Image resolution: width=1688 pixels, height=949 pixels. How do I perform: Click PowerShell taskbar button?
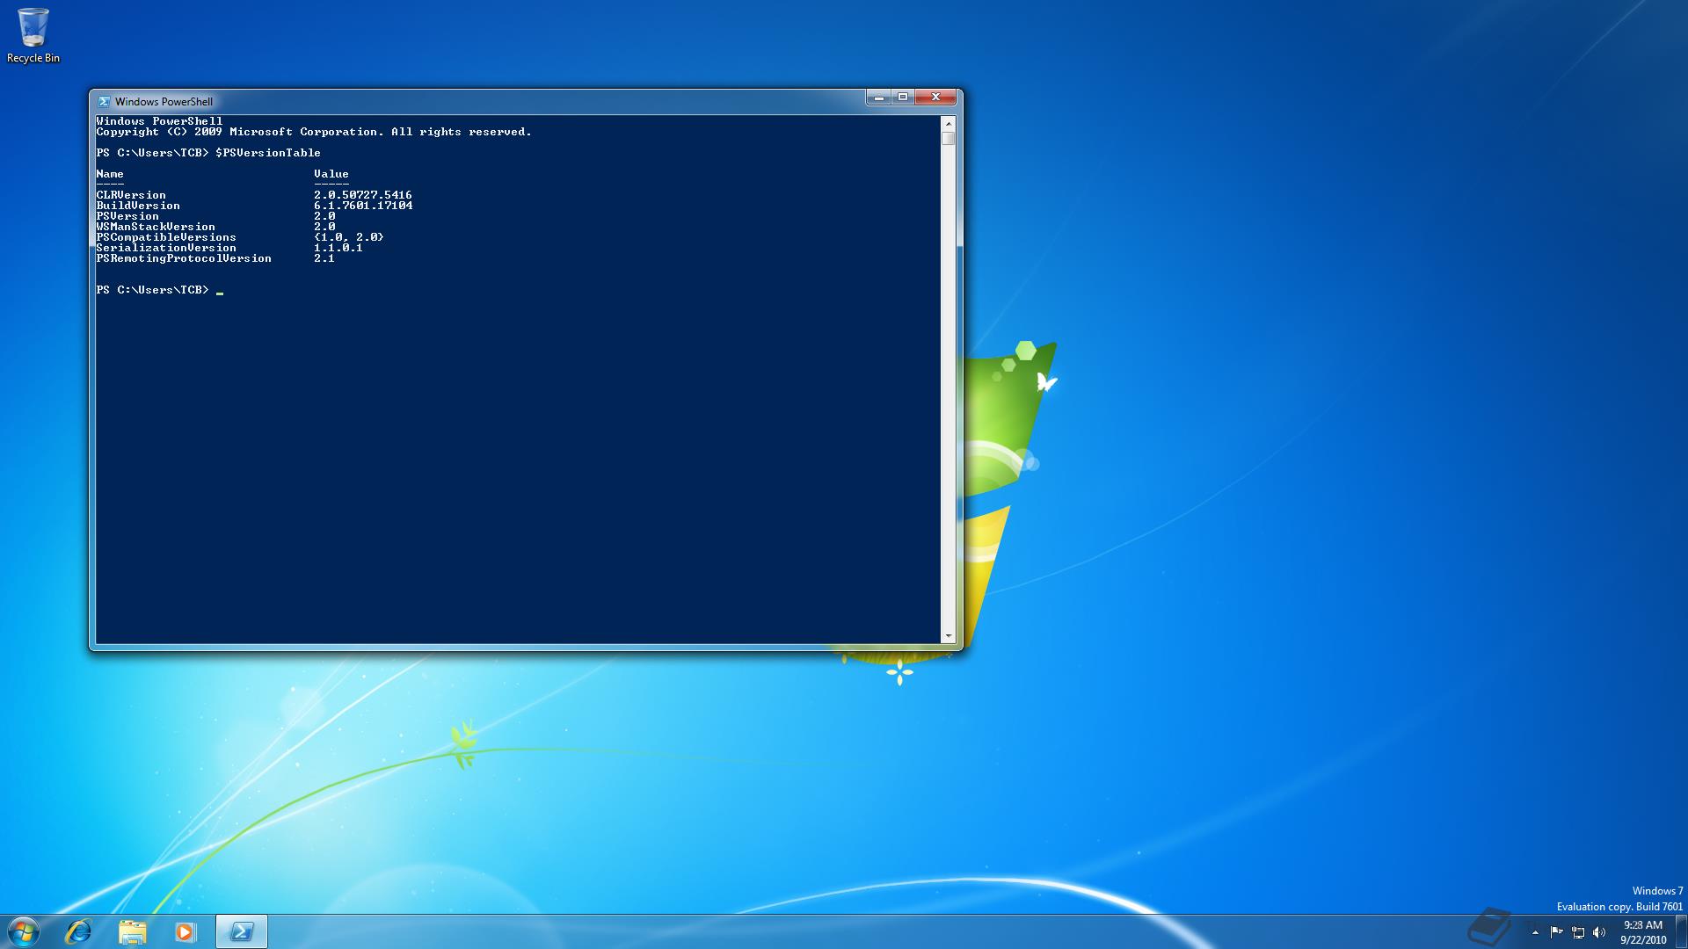point(241,931)
